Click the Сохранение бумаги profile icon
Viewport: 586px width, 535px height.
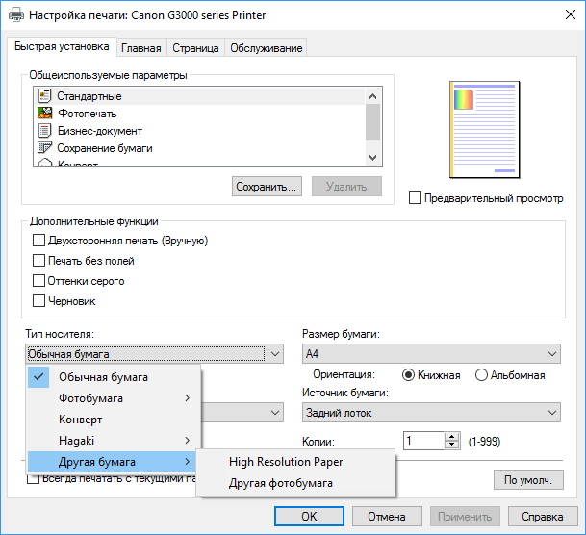pyautogui.click(x=44, y=148)
